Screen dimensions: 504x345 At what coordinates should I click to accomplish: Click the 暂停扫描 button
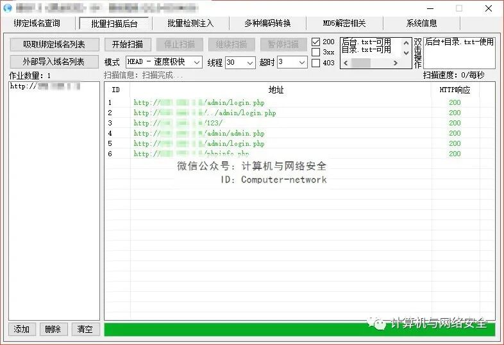[x=283, y=44]
